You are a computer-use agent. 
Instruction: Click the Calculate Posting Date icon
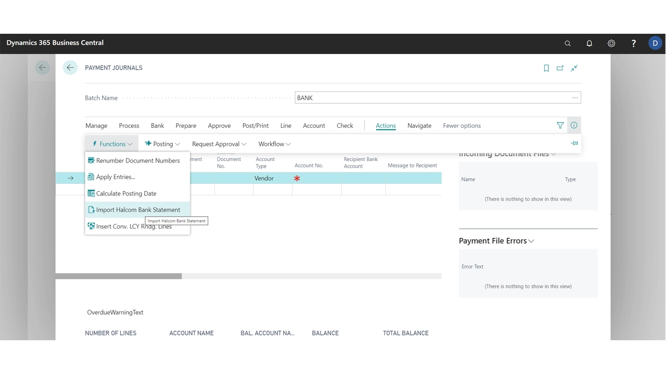(91, 193)
